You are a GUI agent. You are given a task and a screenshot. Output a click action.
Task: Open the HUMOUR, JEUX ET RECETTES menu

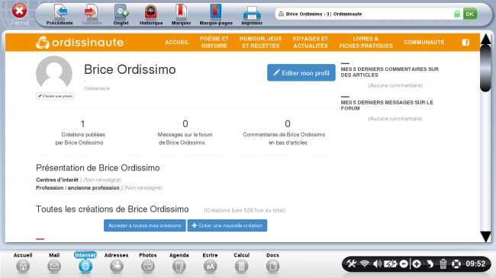click(x=261, y=43)
